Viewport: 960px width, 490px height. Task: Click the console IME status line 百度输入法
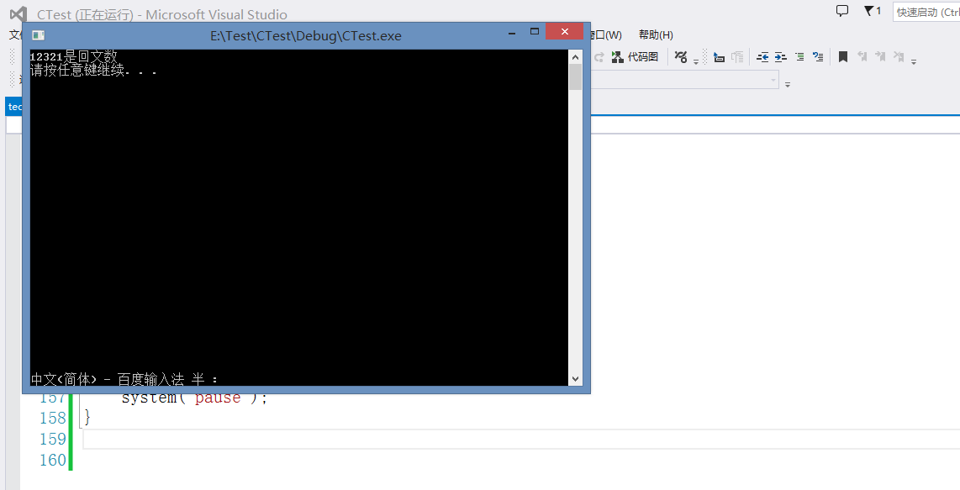point(124,379)
